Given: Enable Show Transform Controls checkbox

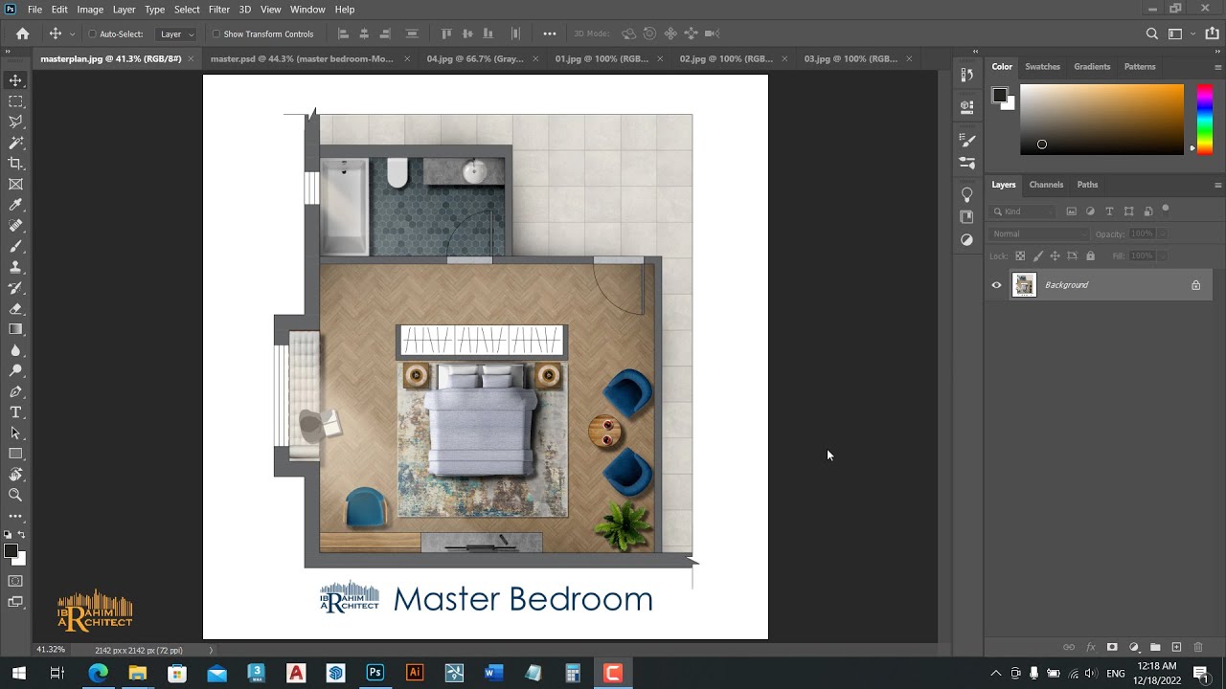Looking at the screenshot, I should click(216, 34).
